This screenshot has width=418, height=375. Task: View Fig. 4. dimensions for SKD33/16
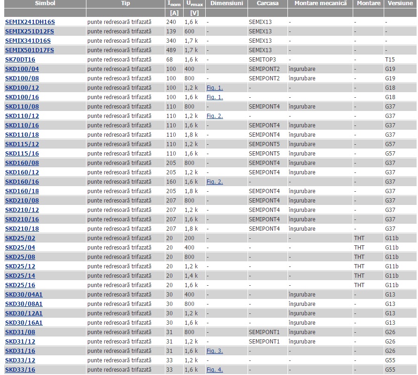(215, 370)
